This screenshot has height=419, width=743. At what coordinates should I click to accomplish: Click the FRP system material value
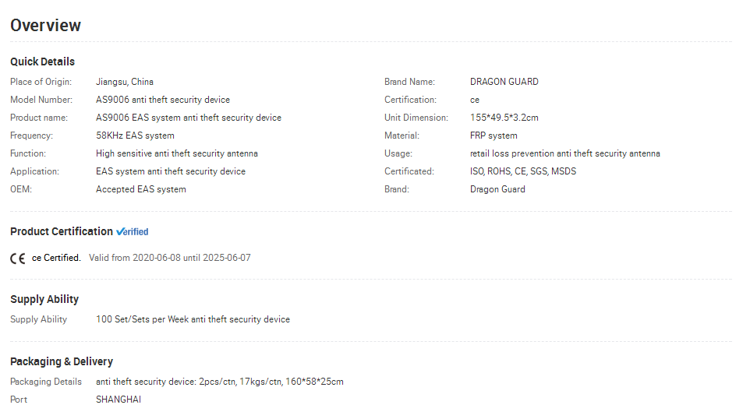[x=494, y=136]
